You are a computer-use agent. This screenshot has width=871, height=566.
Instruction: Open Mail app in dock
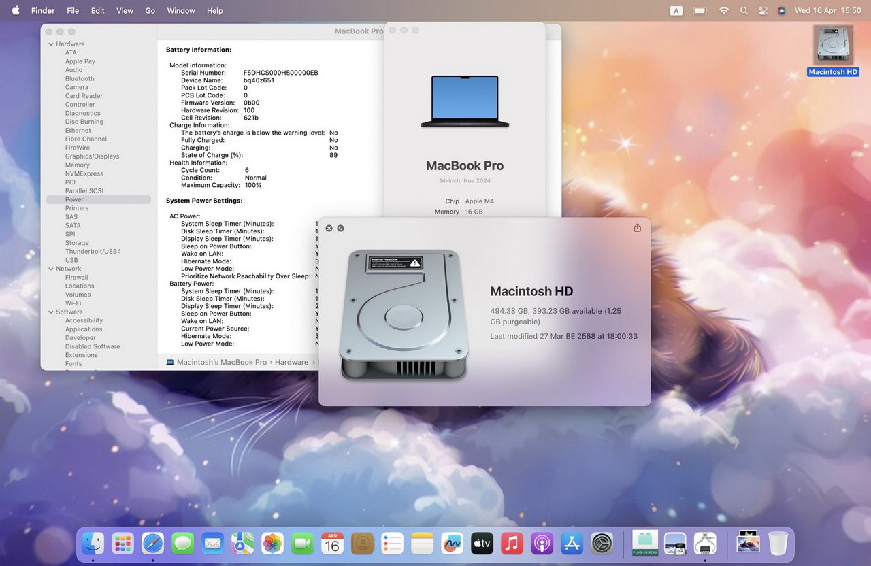point(212,544)
